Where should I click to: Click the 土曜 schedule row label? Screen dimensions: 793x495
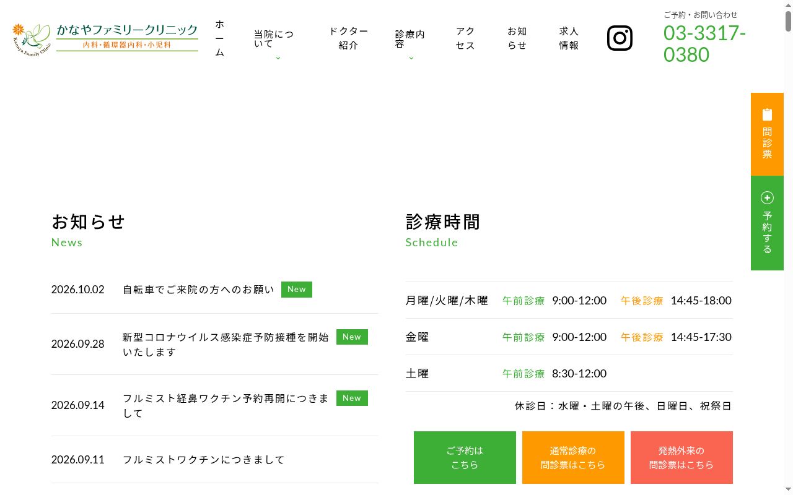(x=417, y=374)
